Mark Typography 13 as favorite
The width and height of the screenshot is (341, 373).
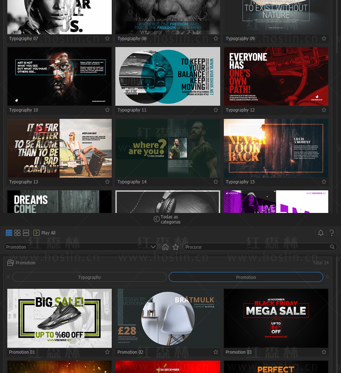(x=107, y=182)
